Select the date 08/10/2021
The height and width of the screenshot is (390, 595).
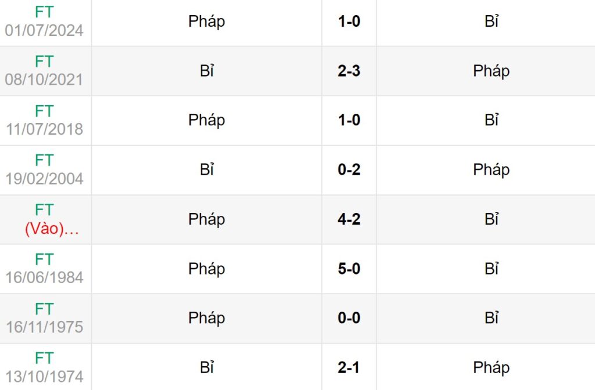[45, 80]
